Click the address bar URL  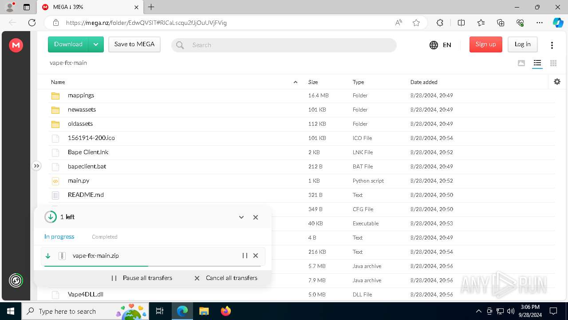click(x=146, y=23)
